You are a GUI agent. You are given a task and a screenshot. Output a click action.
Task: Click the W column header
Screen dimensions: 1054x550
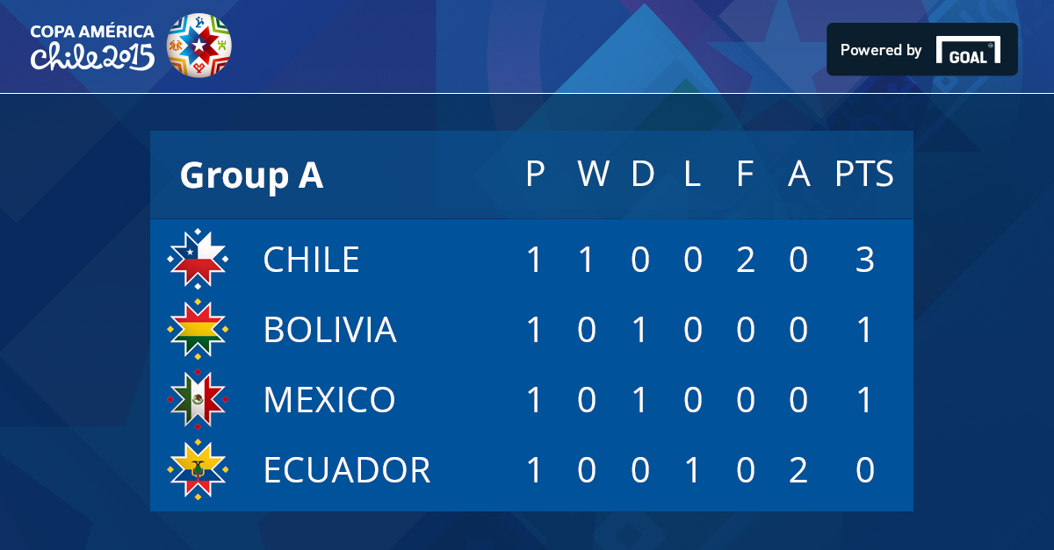(x=594, y=174)
